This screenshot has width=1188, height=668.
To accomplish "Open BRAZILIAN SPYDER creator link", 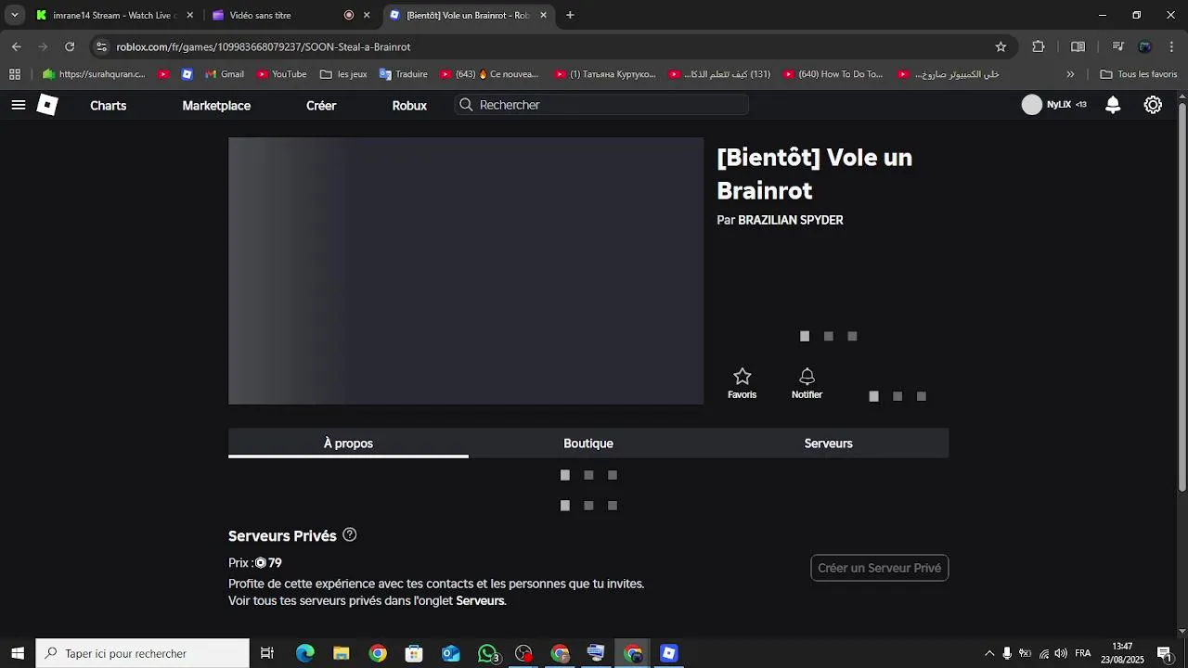I will (791, 220).
